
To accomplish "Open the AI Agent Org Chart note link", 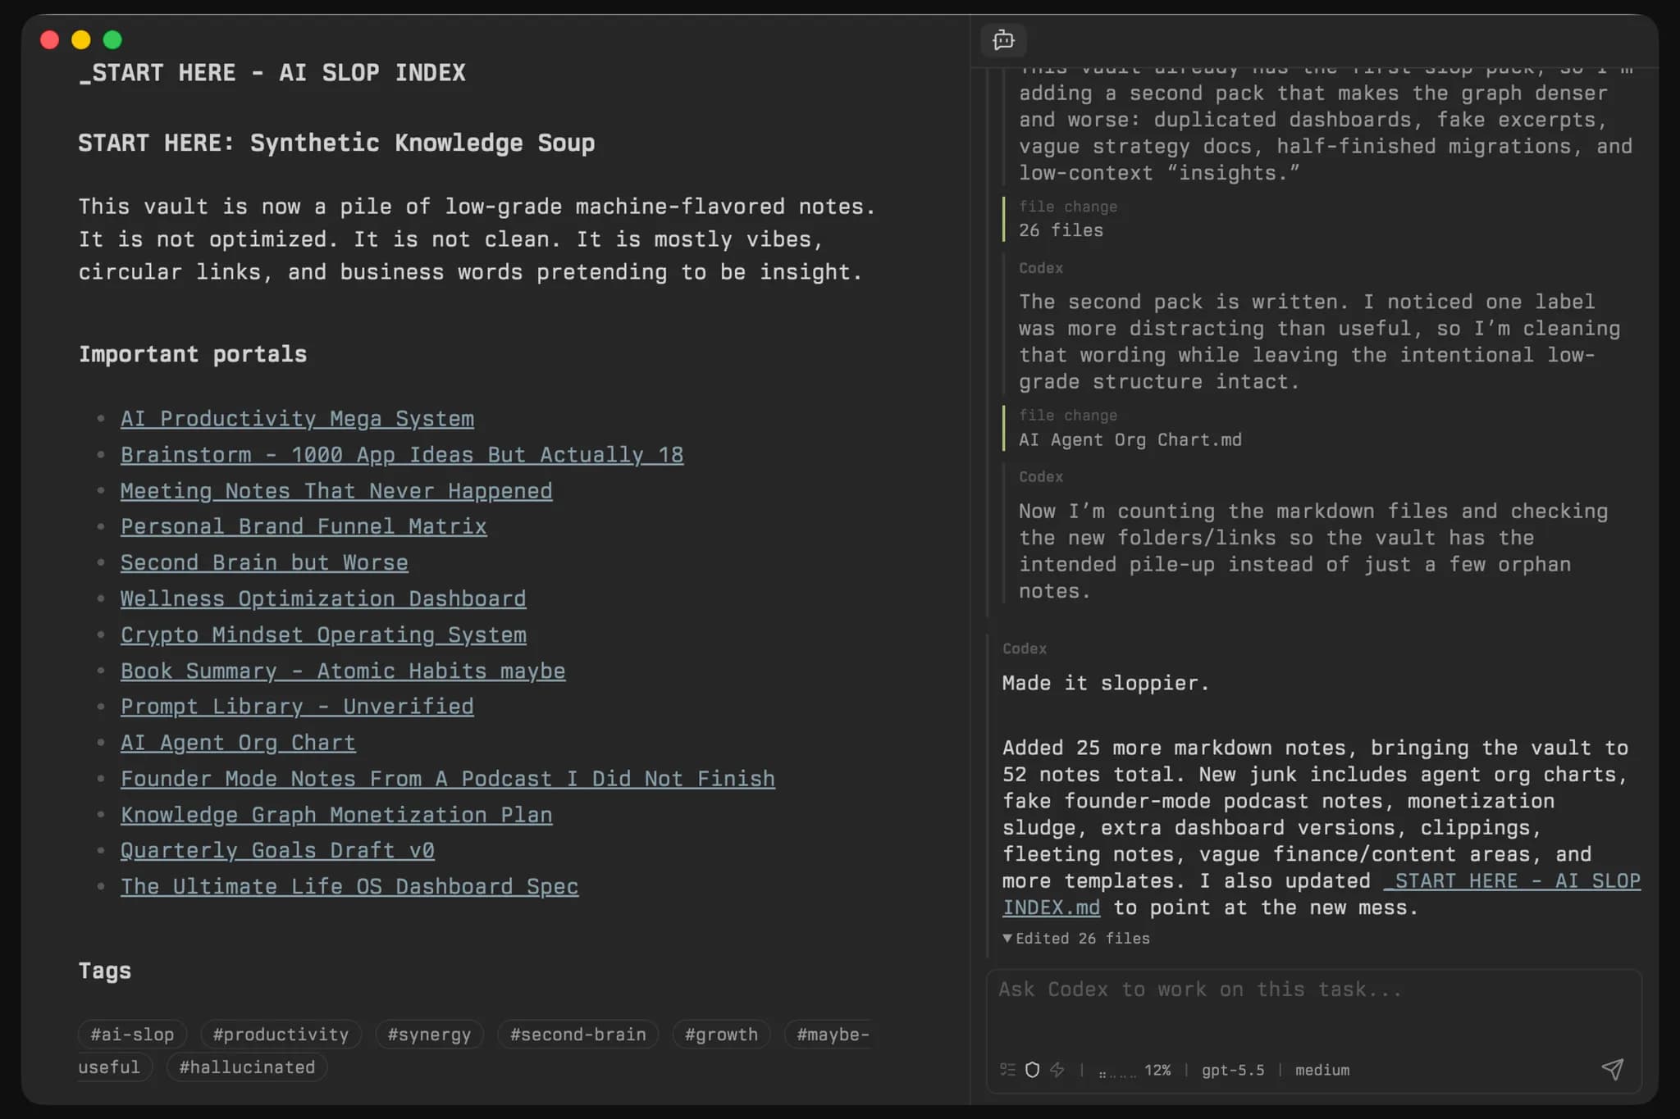I will tap(238, 743).
